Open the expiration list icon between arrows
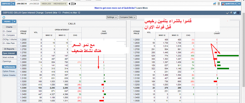This screenshot has width=245, height=103. (x=72, y=4)
